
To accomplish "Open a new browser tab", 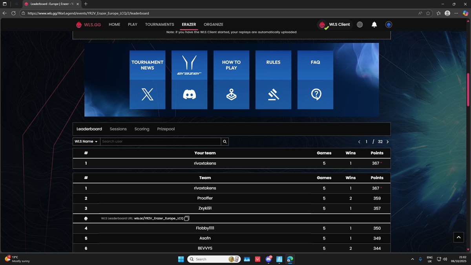I will pos(86,4).
